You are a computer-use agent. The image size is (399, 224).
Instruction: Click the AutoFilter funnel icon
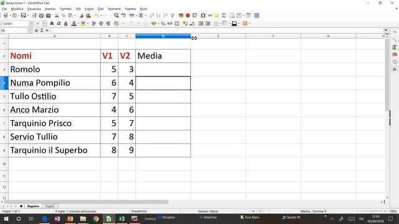tap(172, 16)
